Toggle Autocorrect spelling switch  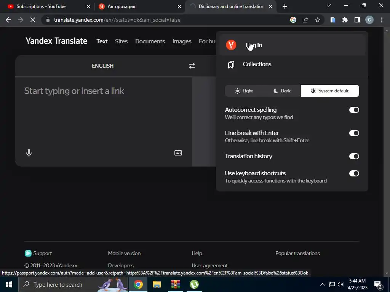[354, 110]
